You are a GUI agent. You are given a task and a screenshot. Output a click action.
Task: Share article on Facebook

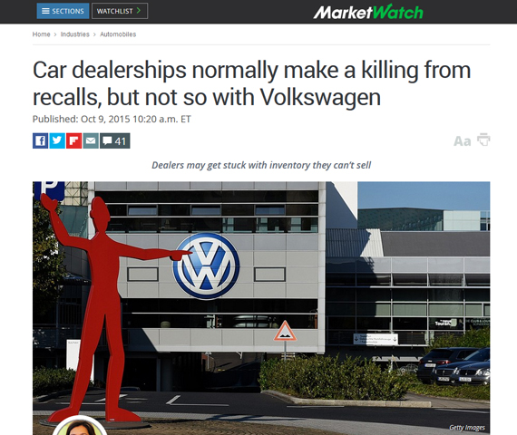tap(40, 140)
